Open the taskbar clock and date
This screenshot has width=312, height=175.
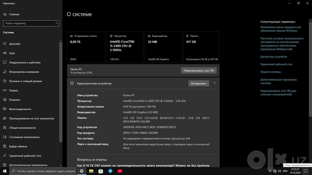[x=295, y=171]
